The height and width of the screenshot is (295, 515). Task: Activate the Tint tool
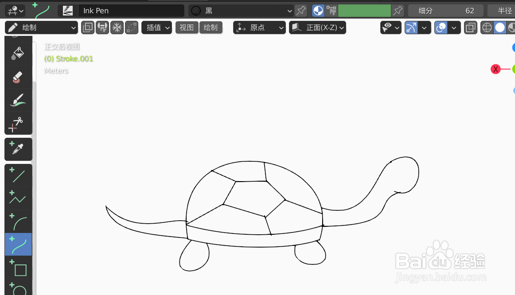(x=18, y=99)
